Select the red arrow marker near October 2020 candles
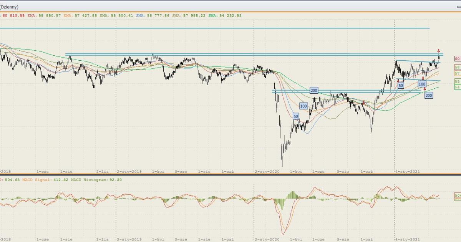The height and width of the screenshot is (242, 461). [363, 102]
